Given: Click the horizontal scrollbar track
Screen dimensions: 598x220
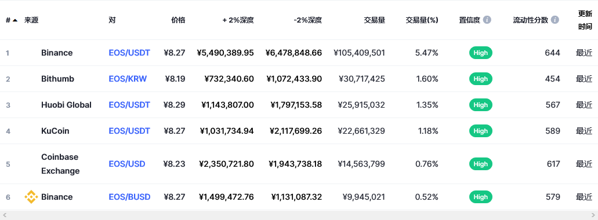Looking at the screenshot, I should click(299, 215).
